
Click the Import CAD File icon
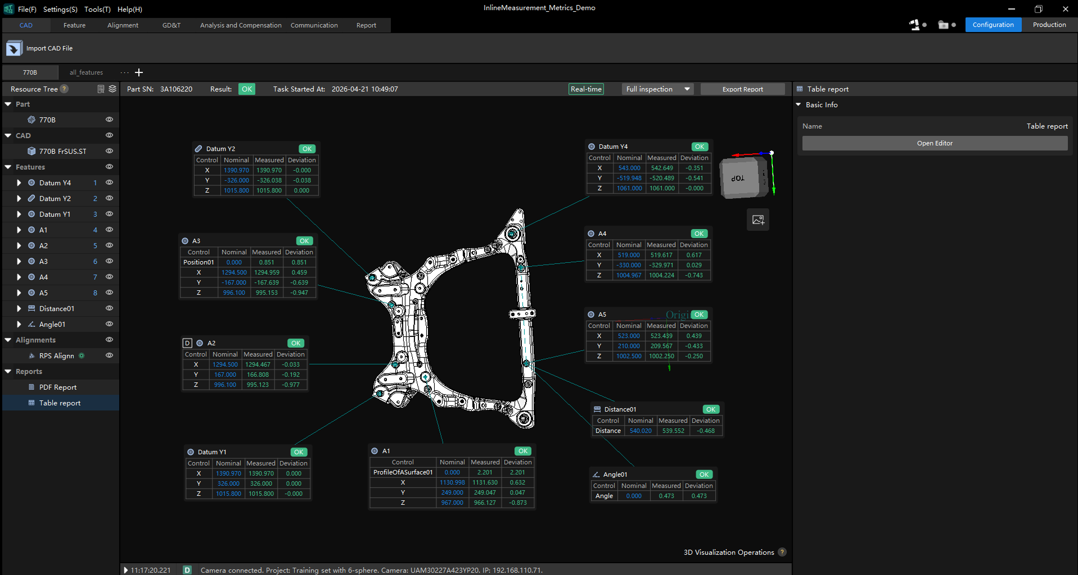14,48
